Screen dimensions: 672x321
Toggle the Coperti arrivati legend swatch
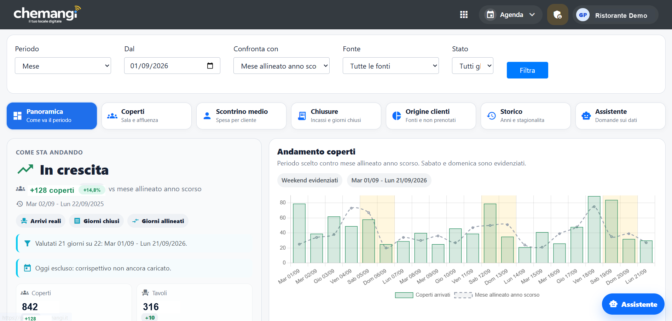point(404,295)
